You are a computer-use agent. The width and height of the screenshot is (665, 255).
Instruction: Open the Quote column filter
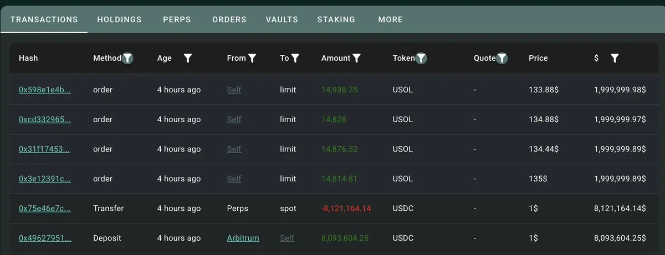(502, 58)
